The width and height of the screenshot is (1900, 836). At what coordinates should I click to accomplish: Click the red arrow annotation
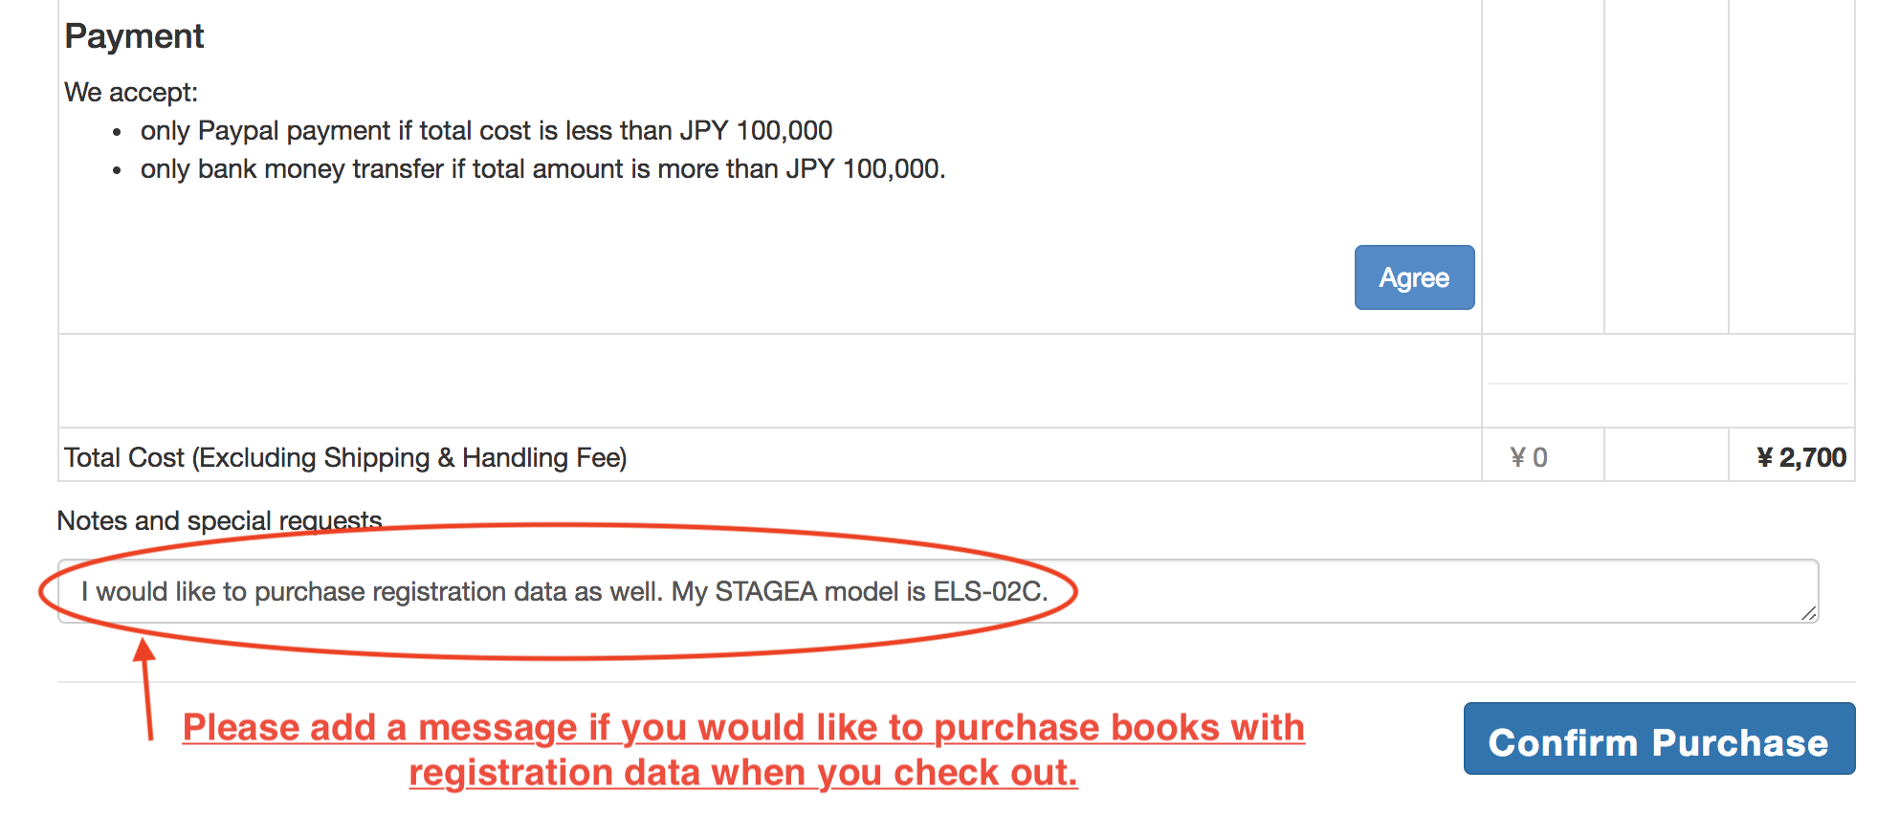click(145, 689)
